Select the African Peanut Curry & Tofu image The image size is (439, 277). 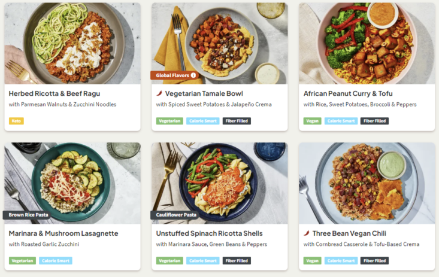[367, 43]
